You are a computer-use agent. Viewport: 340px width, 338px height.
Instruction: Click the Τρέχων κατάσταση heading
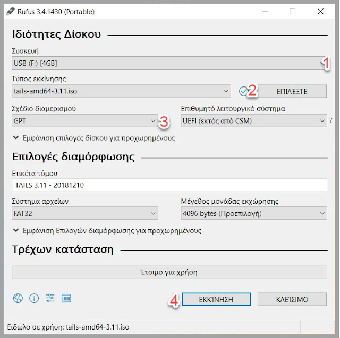[63, 249]
